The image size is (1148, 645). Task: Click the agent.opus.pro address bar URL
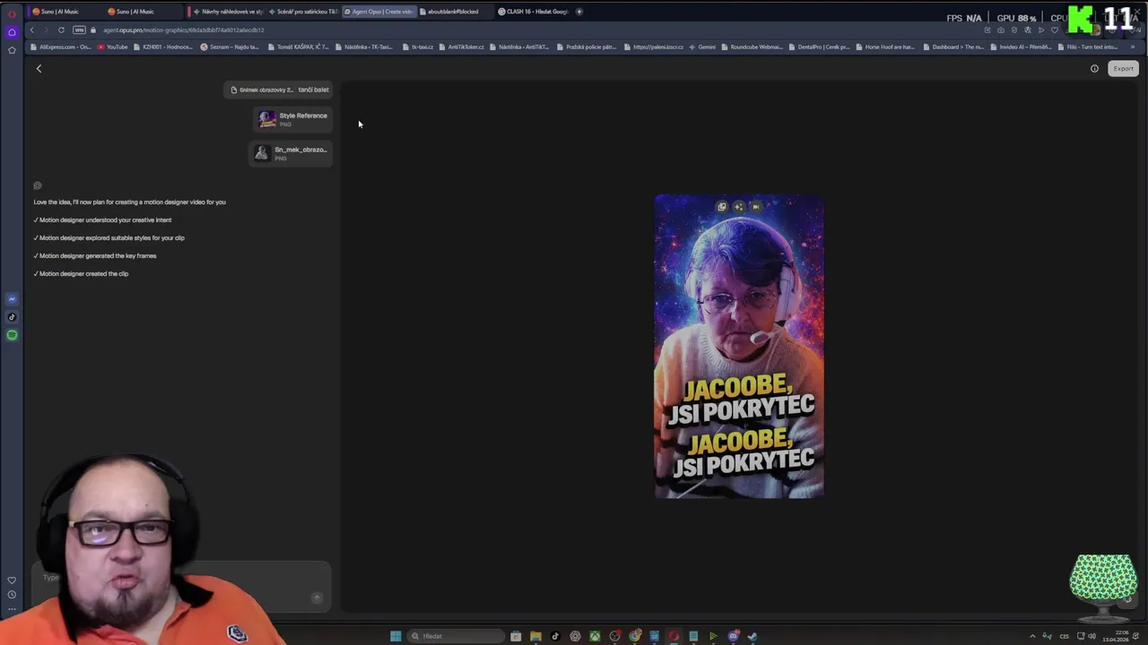click(x=183, y=30)
